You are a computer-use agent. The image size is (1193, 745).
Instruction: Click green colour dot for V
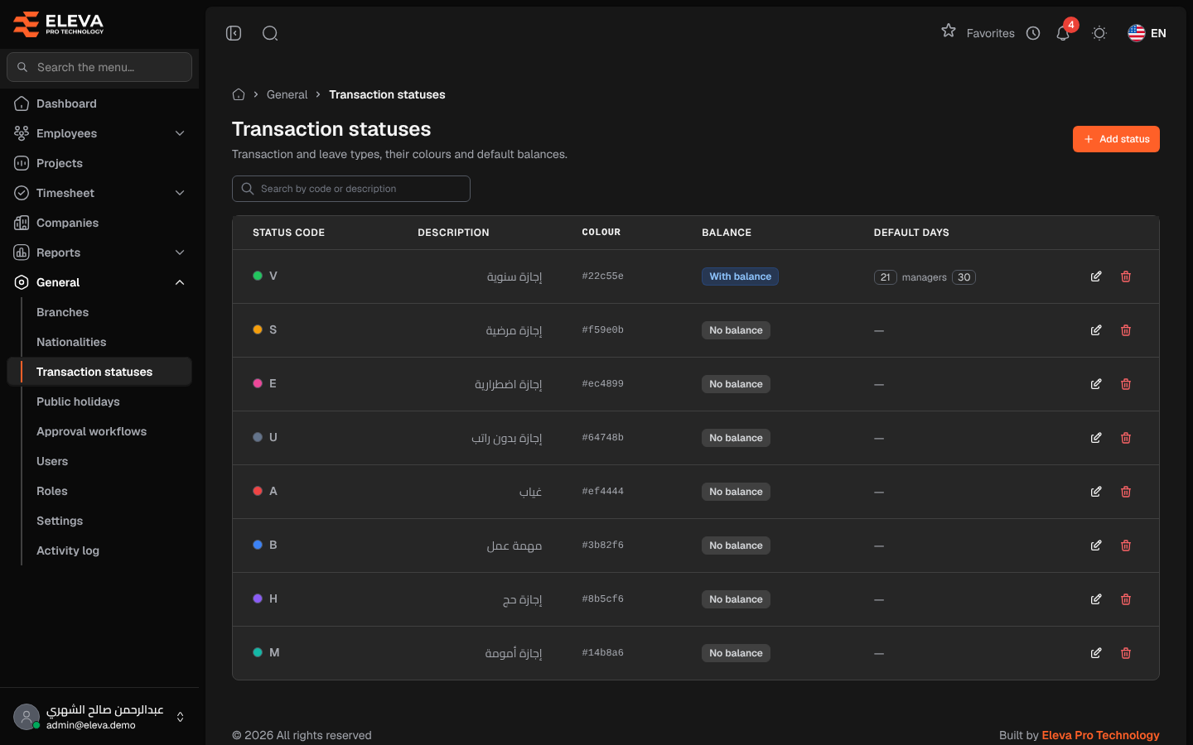pos(258,276)
